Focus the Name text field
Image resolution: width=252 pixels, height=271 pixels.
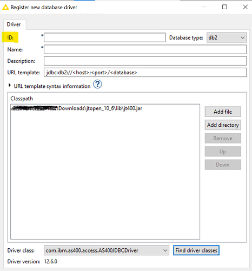click(145, 49)
